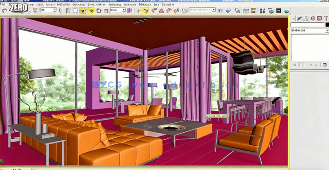This screenshot has height=170, width=329.
Task: Toggle the Window/Crossing selection button
Action: (x=83, y=11)
